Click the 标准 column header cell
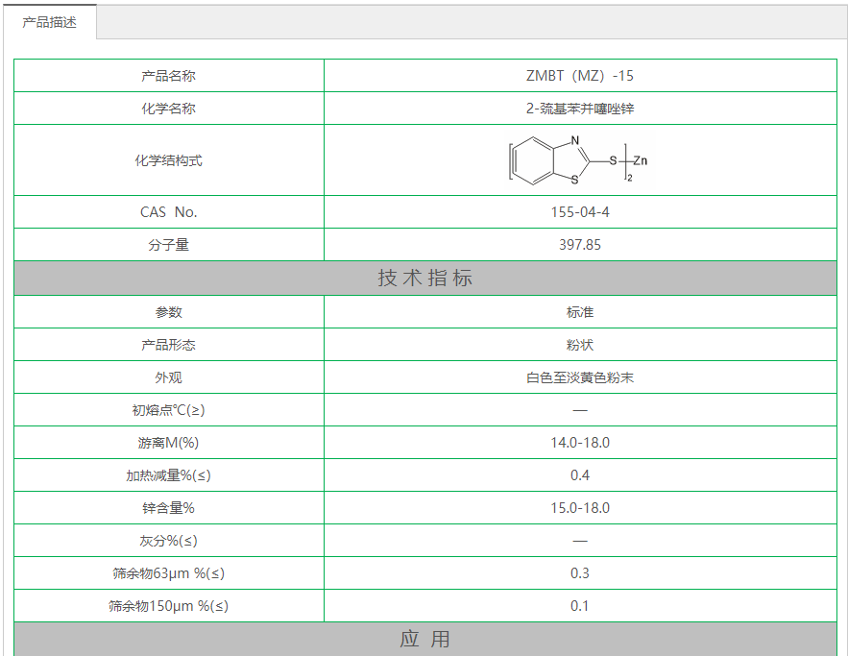The image size is (848, 656). [x=579, y=312]
